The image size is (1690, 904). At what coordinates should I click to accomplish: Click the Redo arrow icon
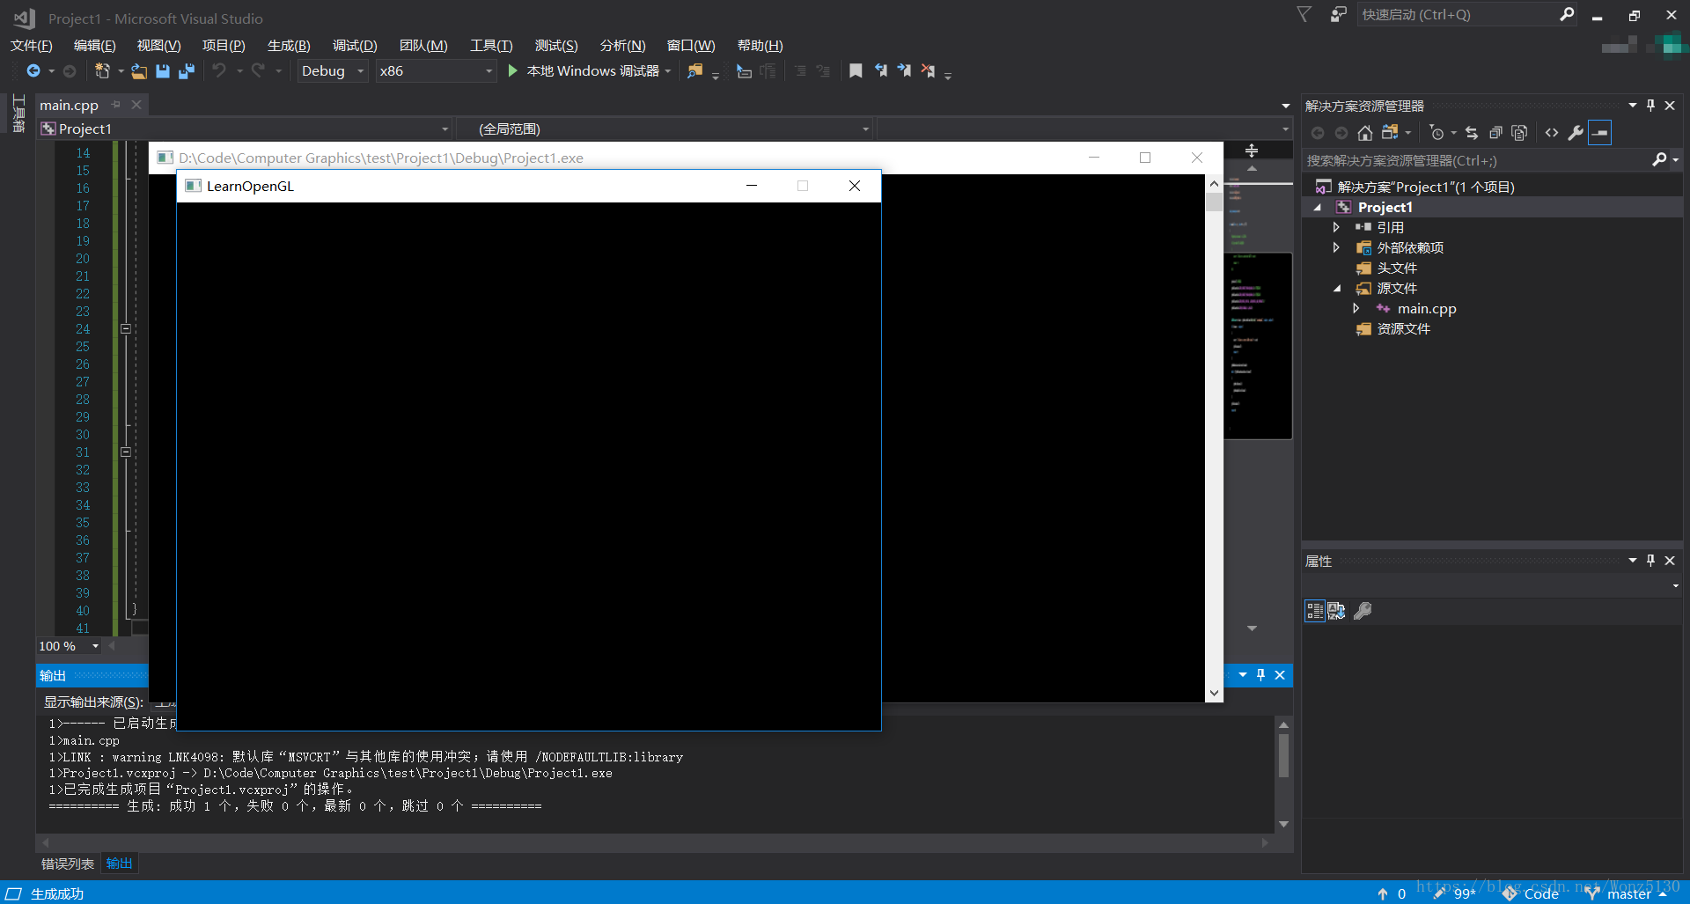click(258, 70)
